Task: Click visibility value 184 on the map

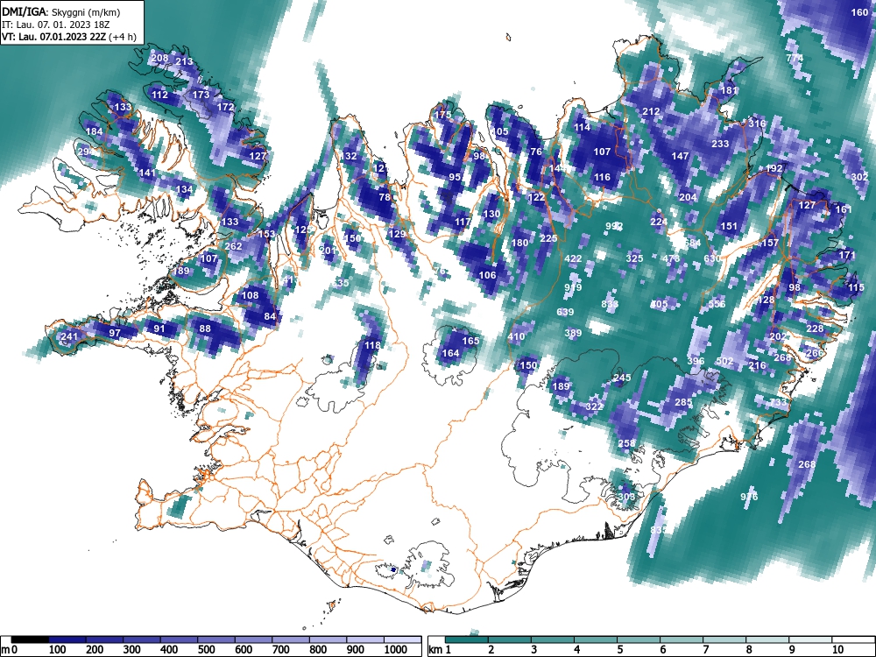Action: click(95, 132)
